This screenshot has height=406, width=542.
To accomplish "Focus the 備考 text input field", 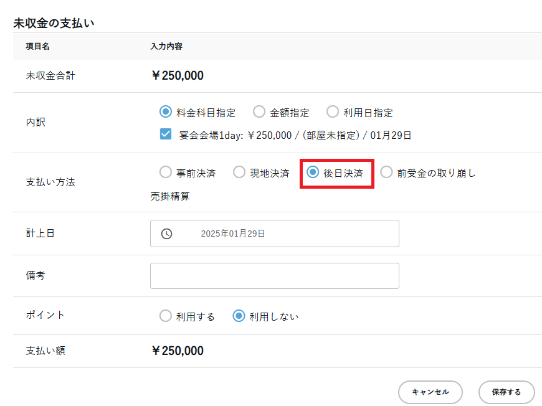I will tap(274, 276).
